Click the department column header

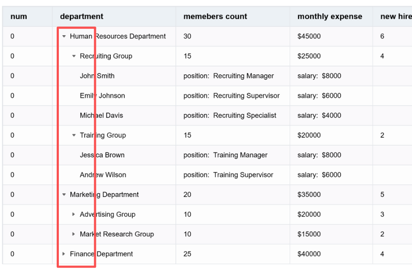[x=82, y=17]
